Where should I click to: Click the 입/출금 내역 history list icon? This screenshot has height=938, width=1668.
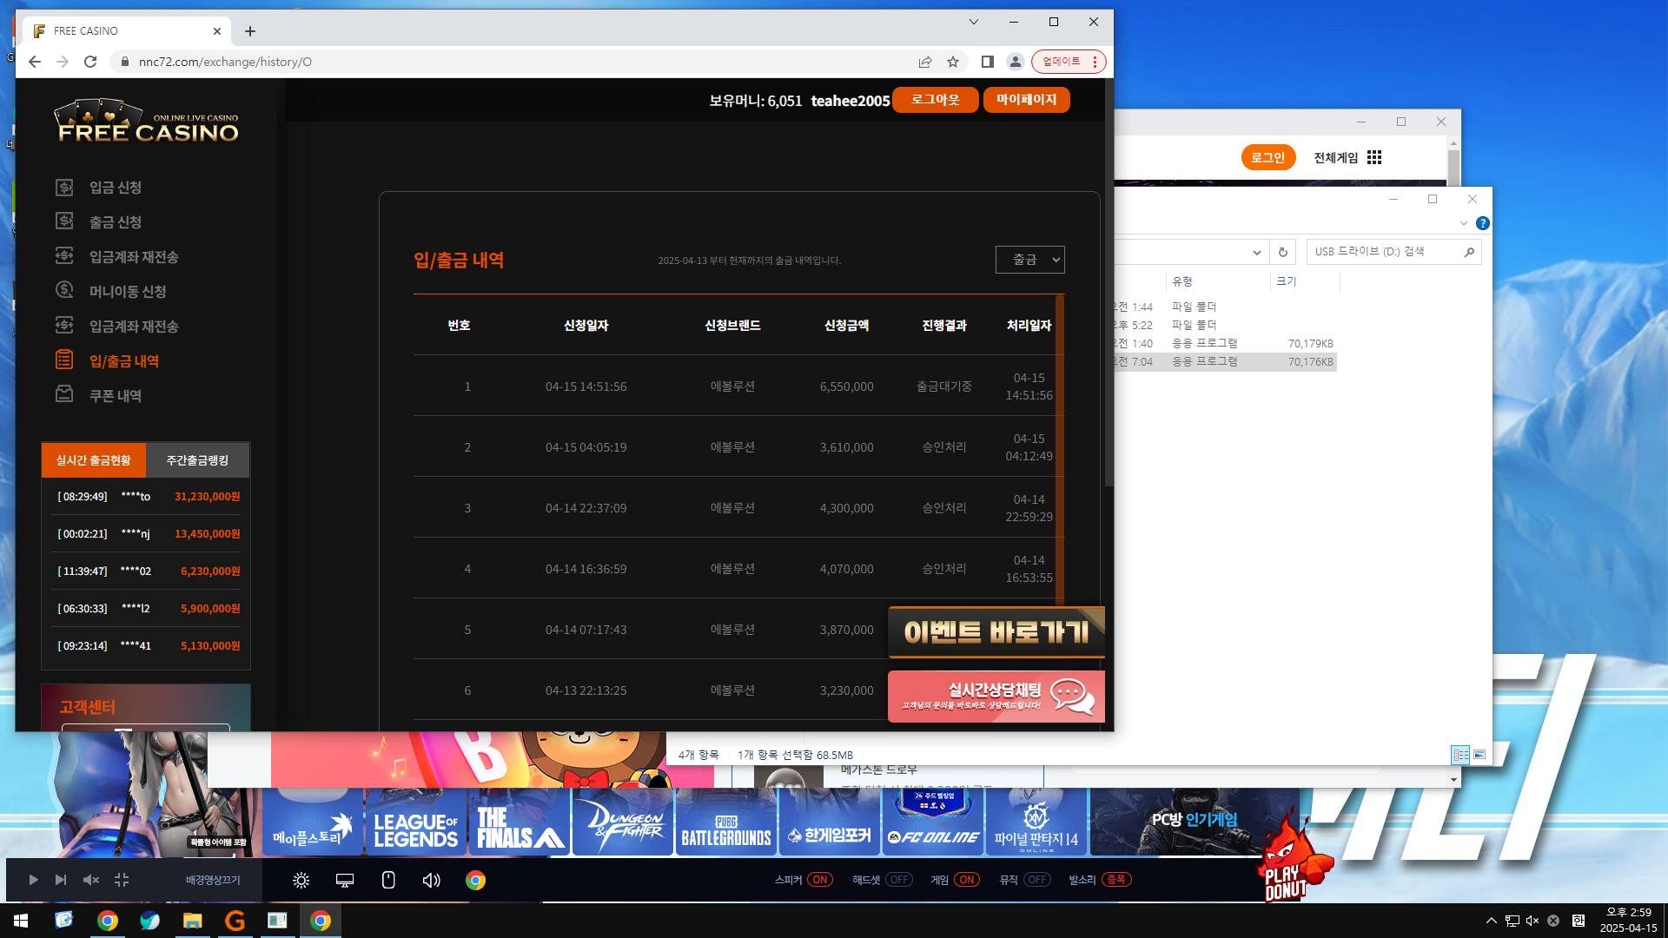point(64,360)
